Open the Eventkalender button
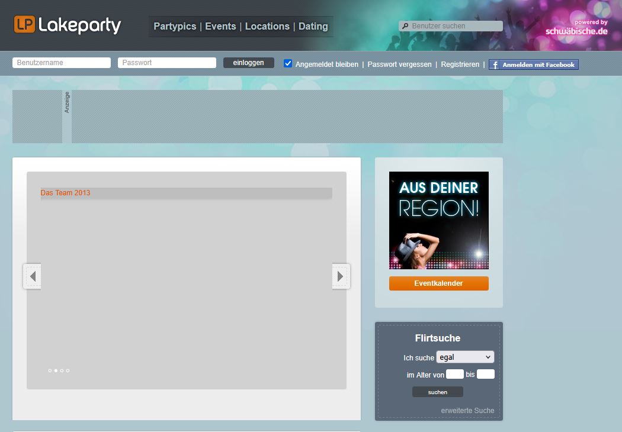This screenshot has width=622, height=432. 438,283
